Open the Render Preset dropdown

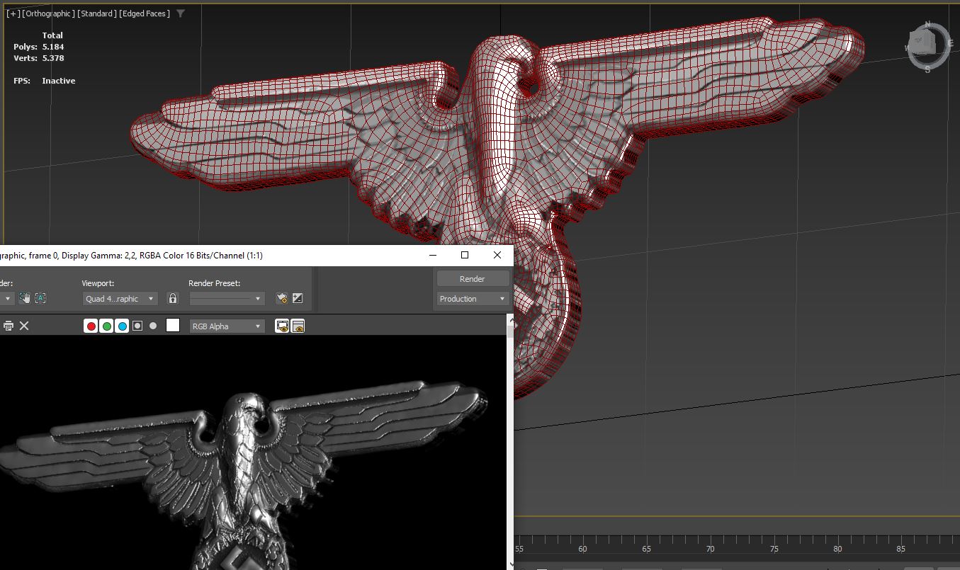(x=227, y=299)
